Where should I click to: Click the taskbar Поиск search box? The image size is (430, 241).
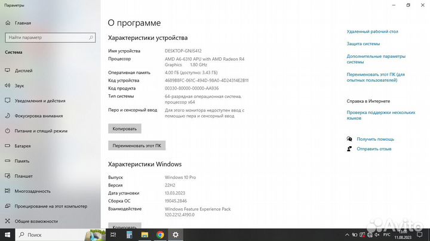pyautogui.click(x=60, y=235)
